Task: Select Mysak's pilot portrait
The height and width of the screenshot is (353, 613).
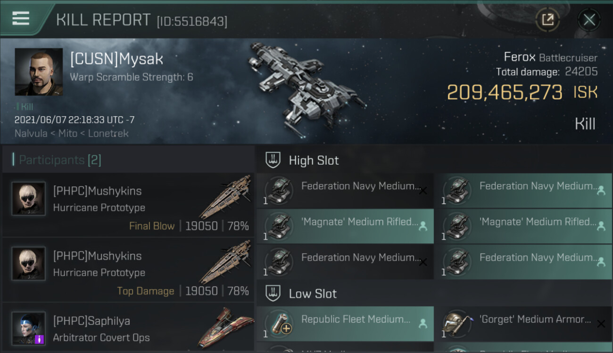Action: (x=39, y=72)
